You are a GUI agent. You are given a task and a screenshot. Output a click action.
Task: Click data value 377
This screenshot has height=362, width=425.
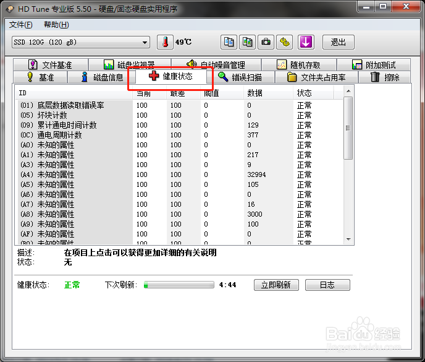click(253, 135)
